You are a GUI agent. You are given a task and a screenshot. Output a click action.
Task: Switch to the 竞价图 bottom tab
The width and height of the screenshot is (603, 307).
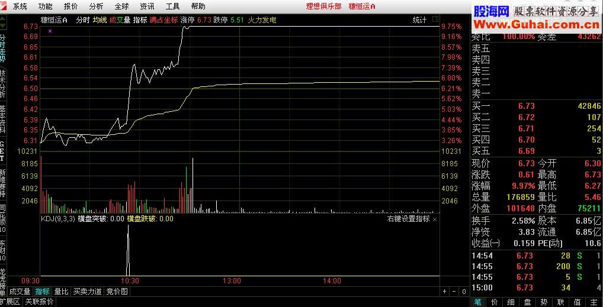click(x=117, y=292)
